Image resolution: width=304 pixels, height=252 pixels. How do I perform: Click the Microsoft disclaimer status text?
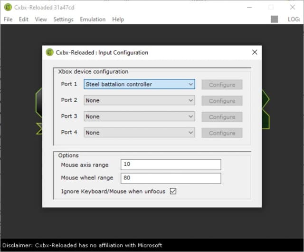(x=82, y=245)
